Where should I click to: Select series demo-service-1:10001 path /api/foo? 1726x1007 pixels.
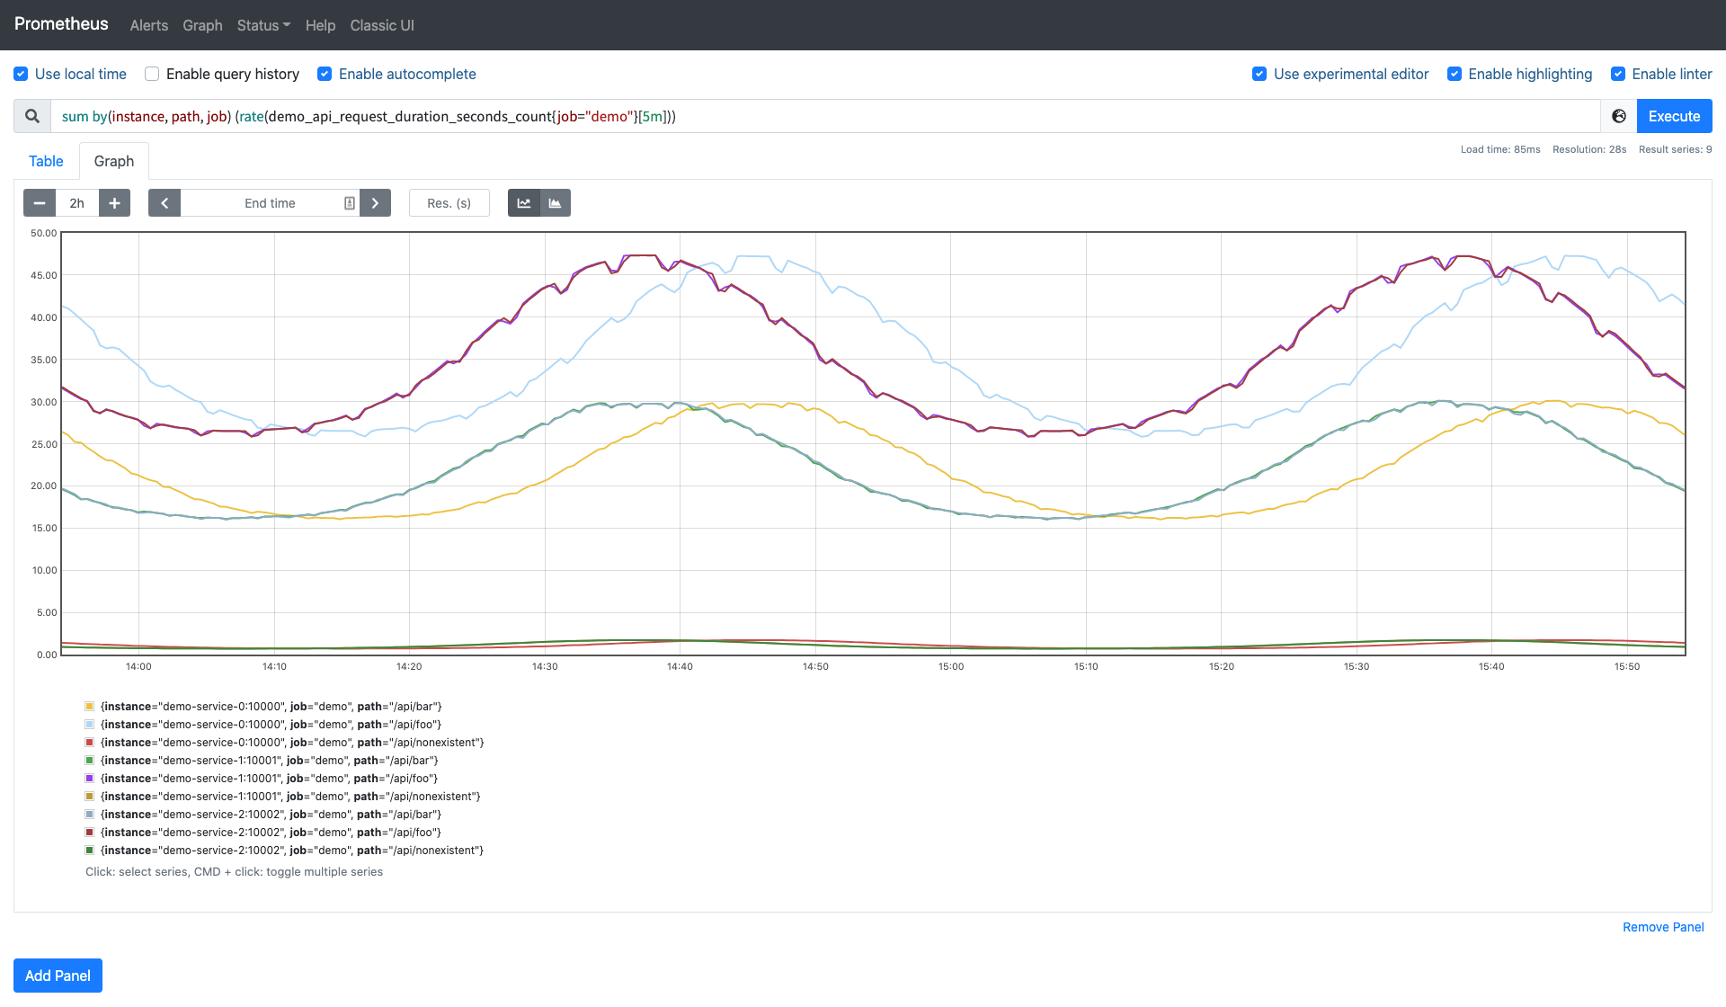[270, 779]
